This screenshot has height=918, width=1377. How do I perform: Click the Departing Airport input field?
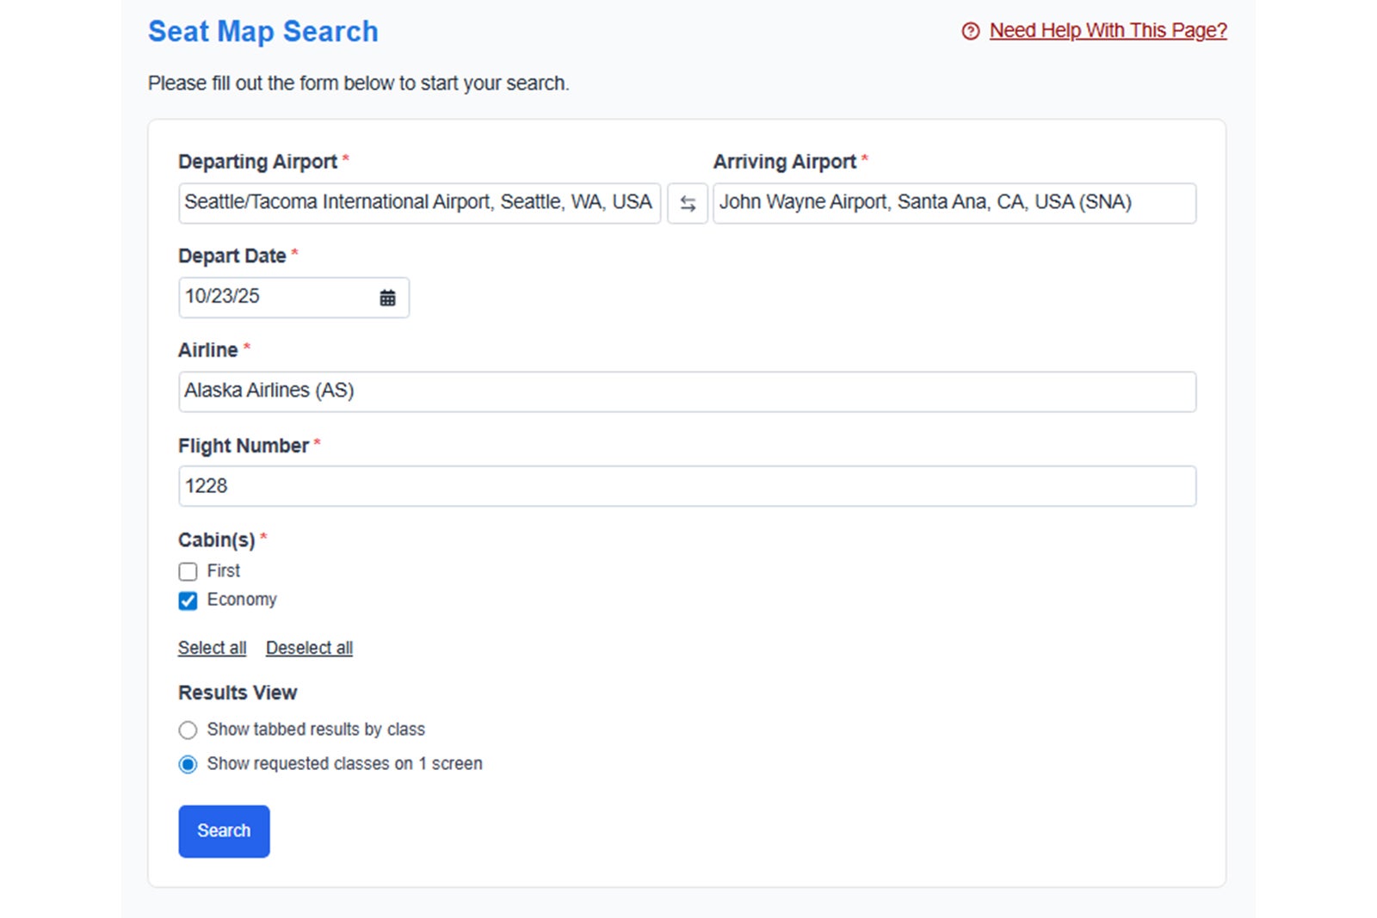[419, 203]
